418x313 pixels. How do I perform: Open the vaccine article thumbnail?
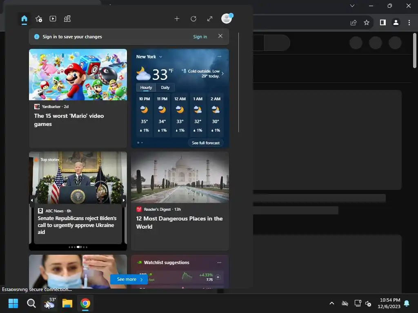tap(78, 271)
